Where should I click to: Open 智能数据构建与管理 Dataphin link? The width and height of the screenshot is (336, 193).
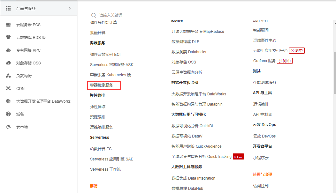click(197, 104)
